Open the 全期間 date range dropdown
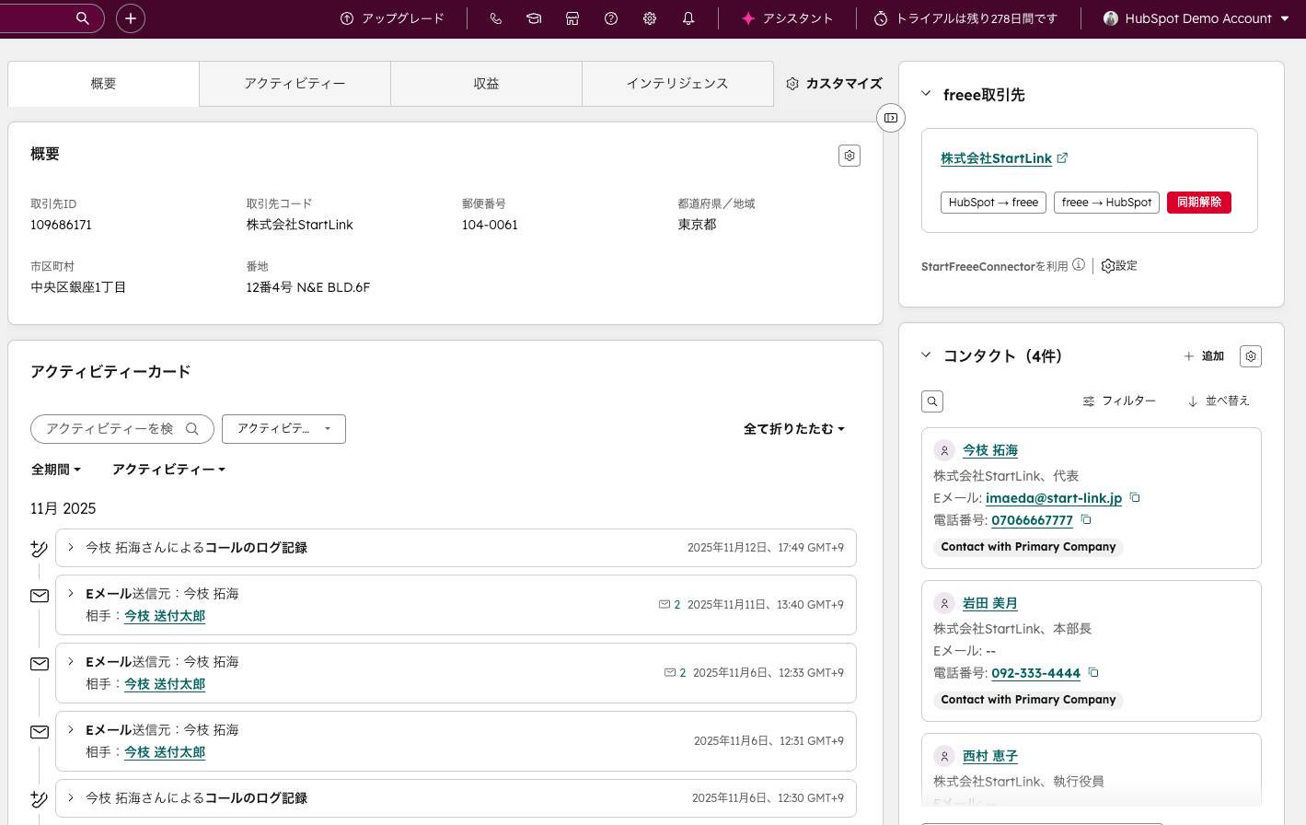 (x=56, y=470)
